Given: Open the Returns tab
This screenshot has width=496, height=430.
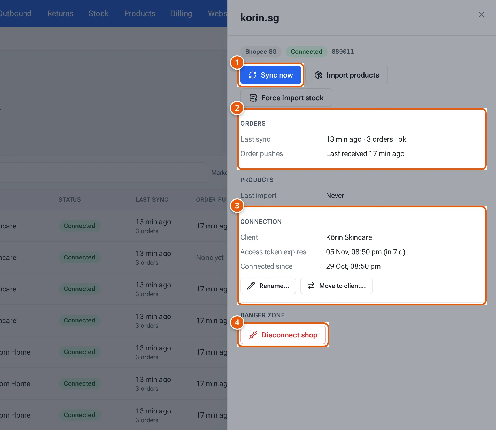Looking at the screenshot, I should coord(60,13).
